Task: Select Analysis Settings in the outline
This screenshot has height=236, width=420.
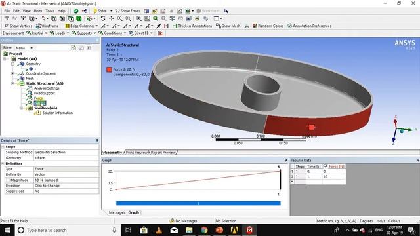Action: coord(47,88)
